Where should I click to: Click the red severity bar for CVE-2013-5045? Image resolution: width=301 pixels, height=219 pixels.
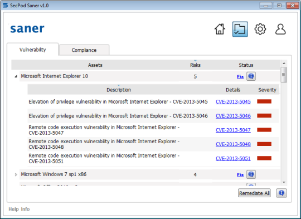(x=264, y=101)
